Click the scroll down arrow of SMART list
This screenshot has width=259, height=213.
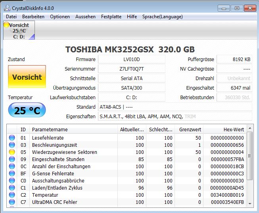[250, 204]
